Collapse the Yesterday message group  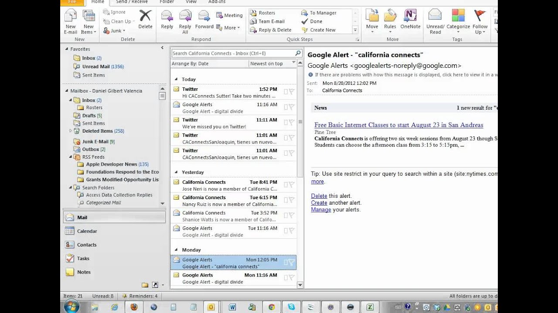(x=176, y=173)
